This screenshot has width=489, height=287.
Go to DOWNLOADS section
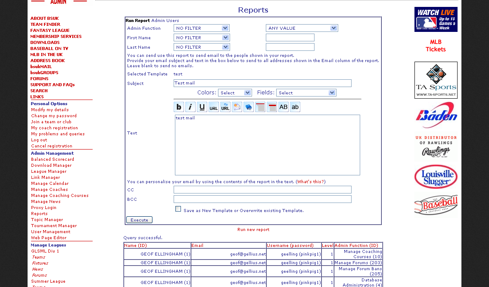45,42
